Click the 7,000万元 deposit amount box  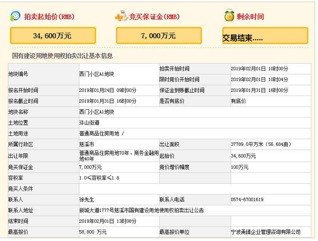(x=159, y=36)
